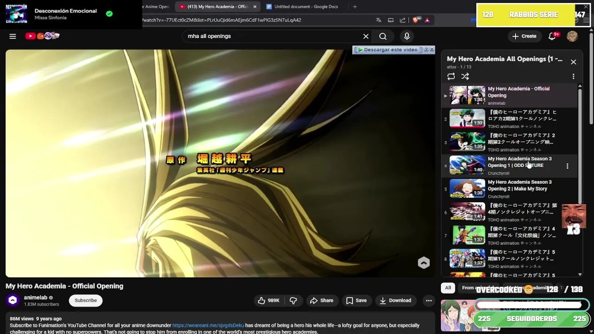This screenshot has height=334, width=594.
Task: Share the video
Action: pos(322,301)
